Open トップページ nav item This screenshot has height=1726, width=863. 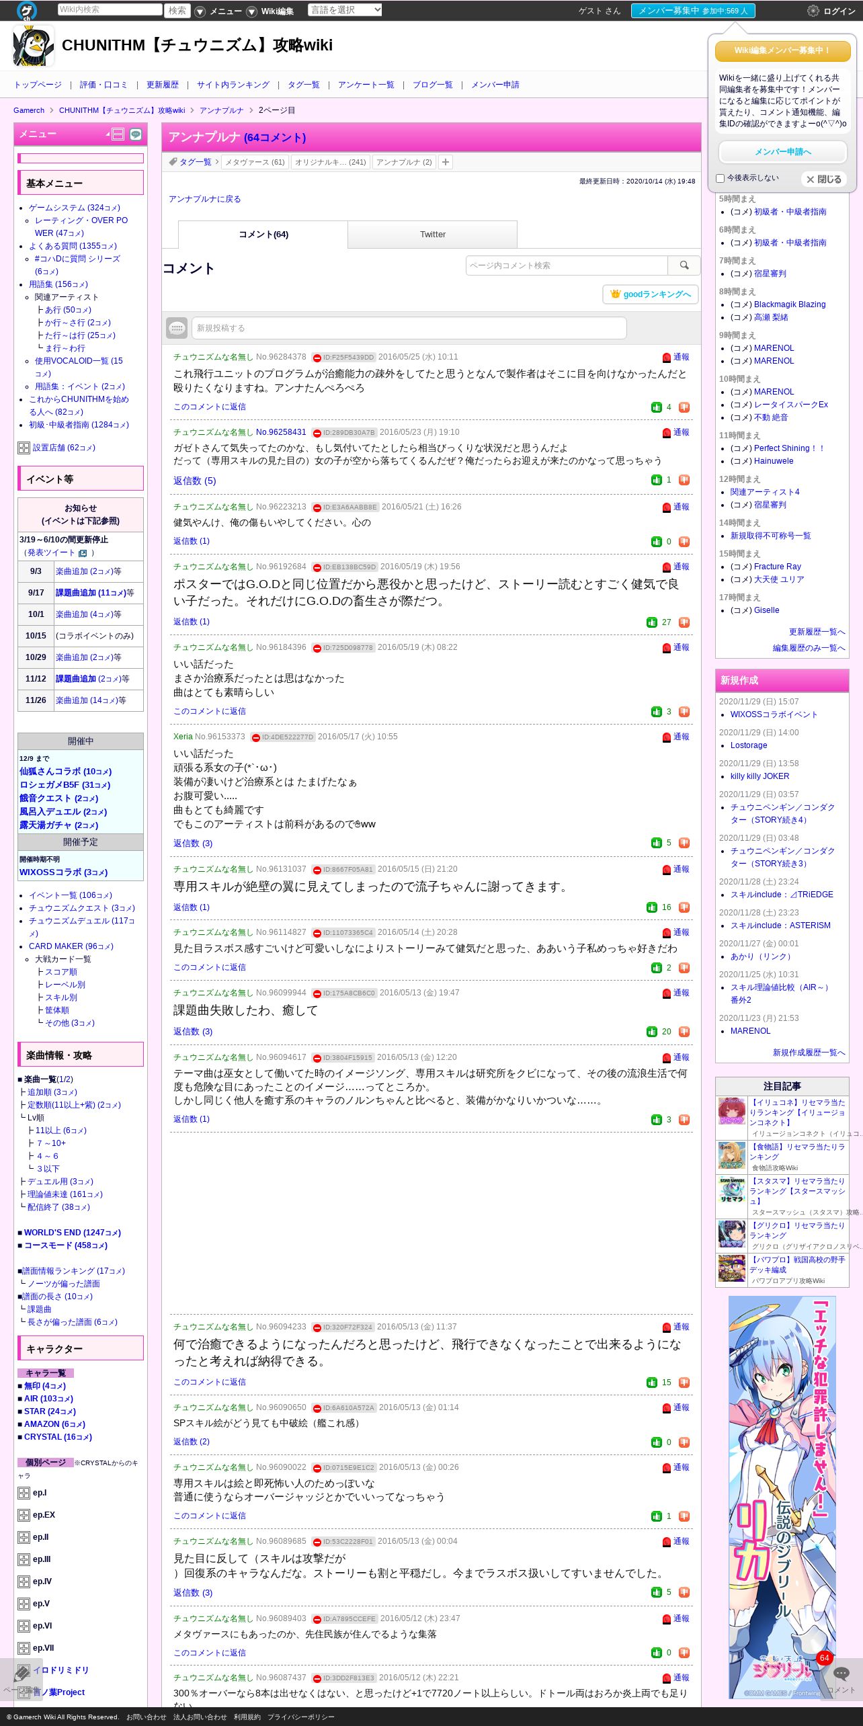tap(38, 85)
